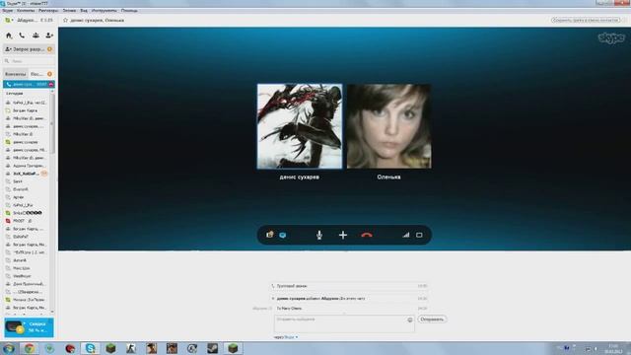
Task: Select the денис сухарев avatar thumbnail
Action: coord(300,126)
